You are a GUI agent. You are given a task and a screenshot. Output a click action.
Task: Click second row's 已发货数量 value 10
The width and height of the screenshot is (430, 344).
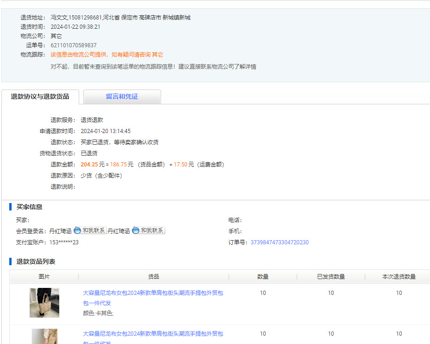[331, 334]
